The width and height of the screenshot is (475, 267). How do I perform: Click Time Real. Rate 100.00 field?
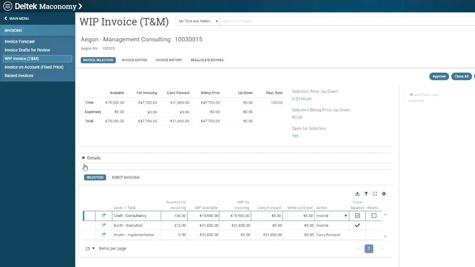click(269, 103)
